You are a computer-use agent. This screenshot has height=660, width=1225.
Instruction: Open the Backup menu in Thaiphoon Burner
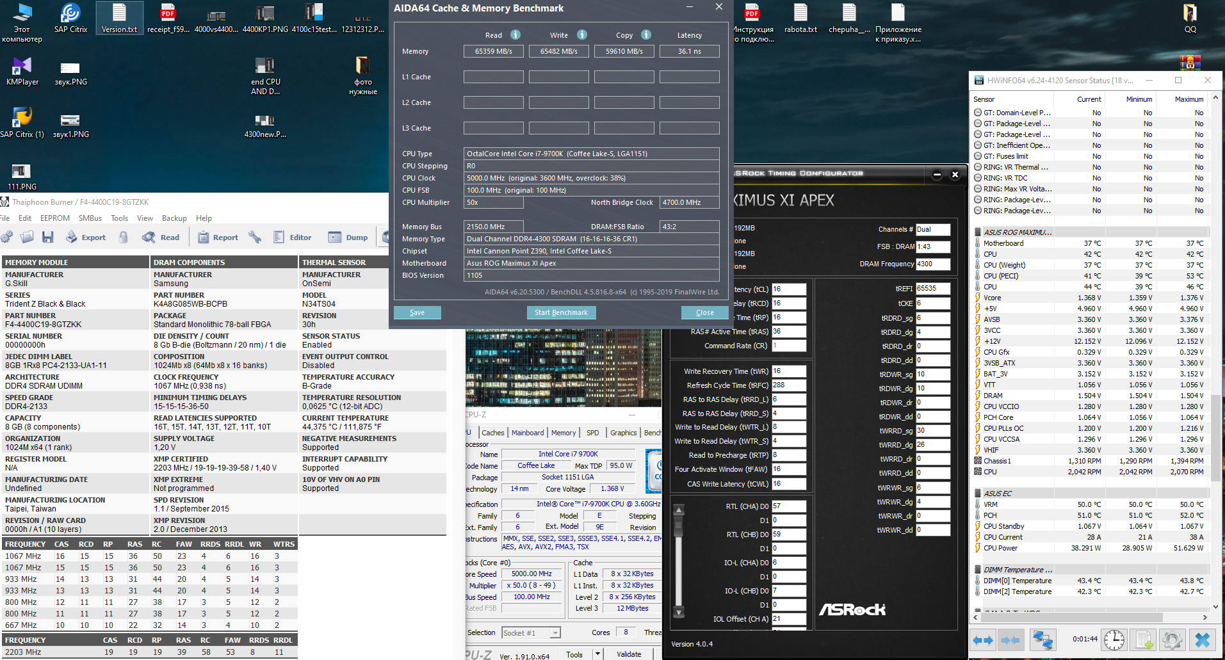174,218
